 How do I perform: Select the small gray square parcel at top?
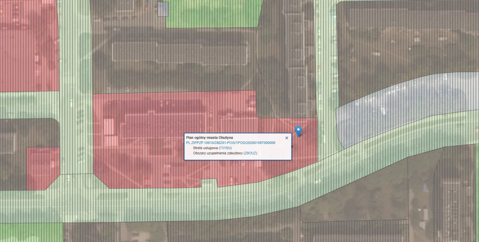[163, 9]
